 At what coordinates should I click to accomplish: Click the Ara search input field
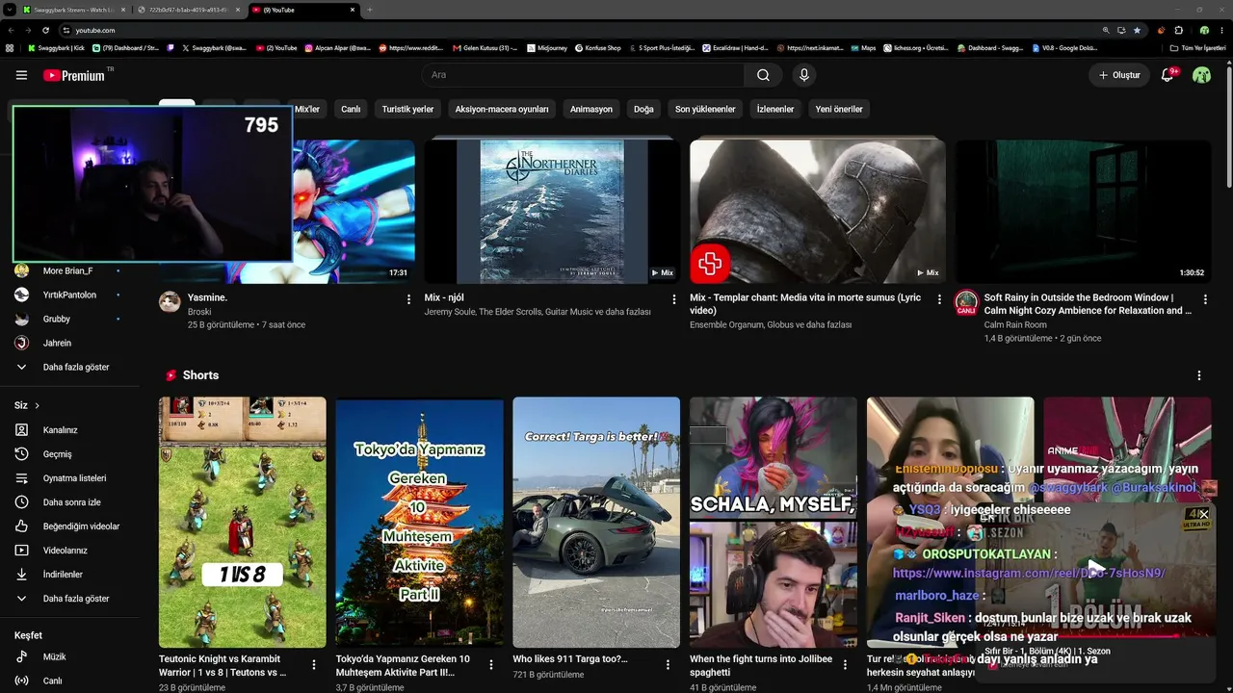click(583, 75)
